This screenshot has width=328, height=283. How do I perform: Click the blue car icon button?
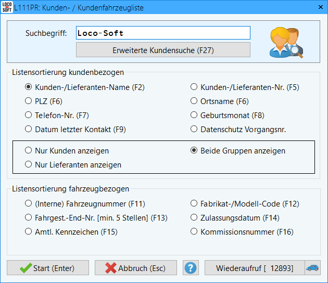coord(312,268)
